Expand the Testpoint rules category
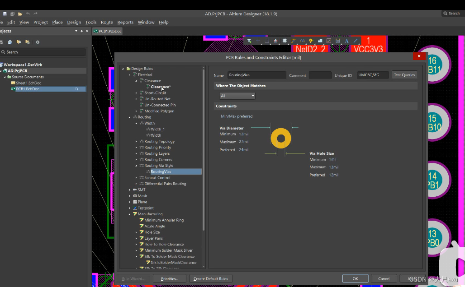This screenshot has width=465, height=287. (130, 208)
